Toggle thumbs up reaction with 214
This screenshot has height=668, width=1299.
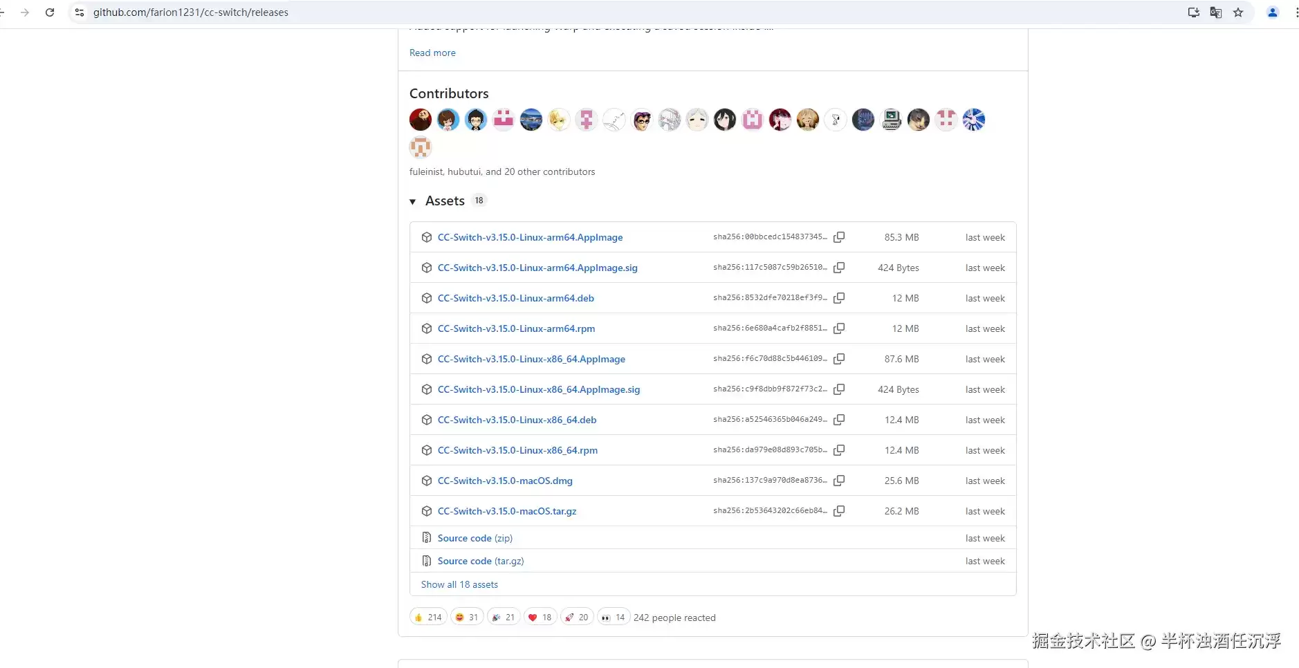(x=428, y=617)
